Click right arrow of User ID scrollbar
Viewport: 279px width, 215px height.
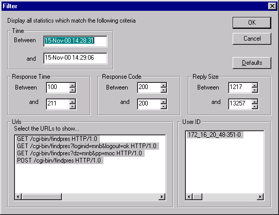[x=260, y=196]
